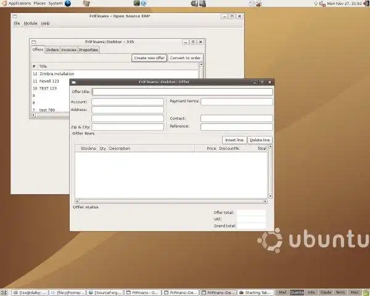Click the window menu icon of FriFinans ERP window
Image resolution: width=370 pixels, height=296 pixels.
click(15, 16)
